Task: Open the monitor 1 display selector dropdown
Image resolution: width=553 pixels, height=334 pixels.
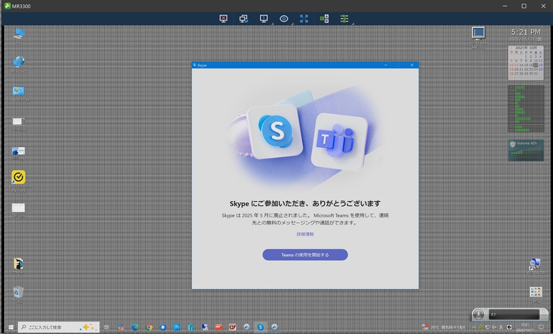Action: pos(264,19)
